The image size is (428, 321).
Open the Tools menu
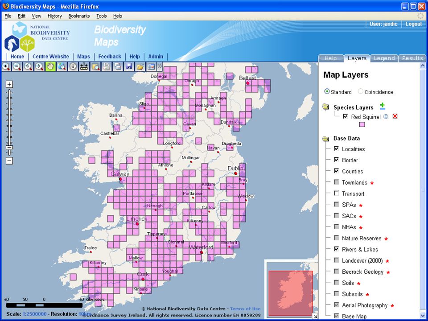pos(101,16)
